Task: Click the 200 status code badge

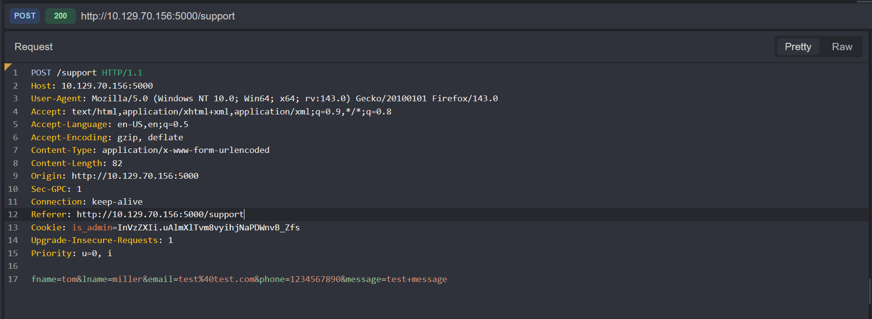Action: click(x=61, y=16)
